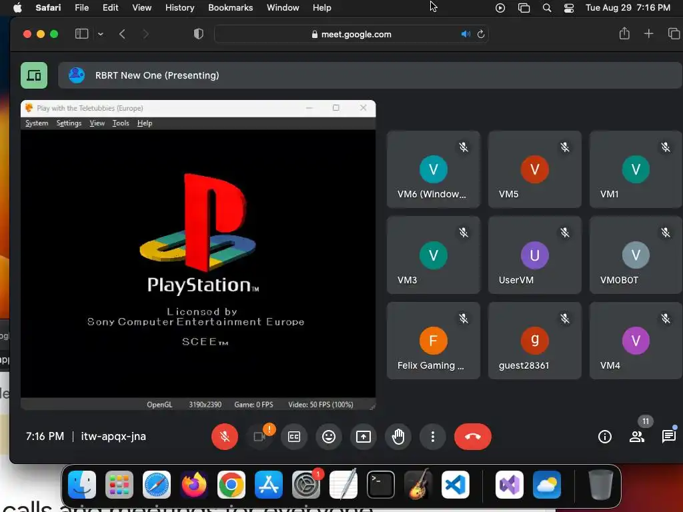Select the VM6 participant tile
The height and width of the screenshot is (512, 683).
pos(434,169)
